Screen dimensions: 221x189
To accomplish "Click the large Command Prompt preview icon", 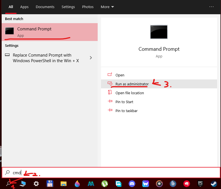I will tap(159, 32).
